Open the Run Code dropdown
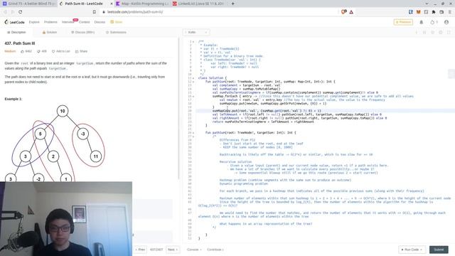The height and width of the screenshot is (256, 455). point(412,250)
